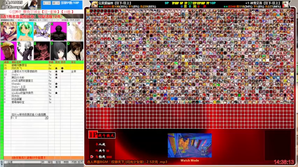
Task: Select portrait number 8, the red-black demon
Action: point(42,51)
